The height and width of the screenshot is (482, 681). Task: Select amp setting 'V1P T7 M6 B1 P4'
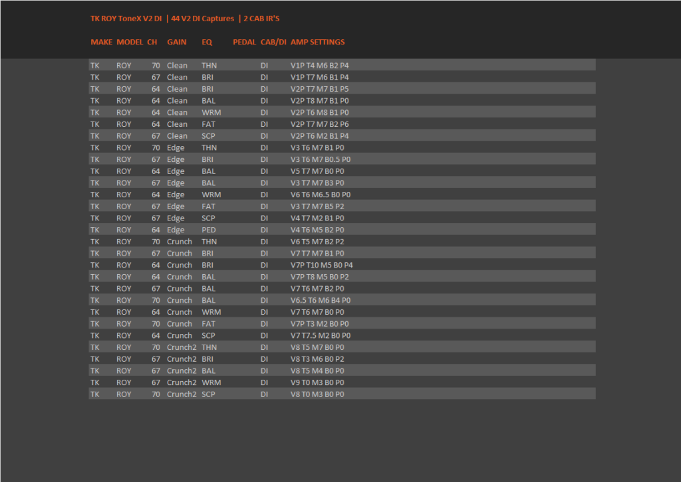(x=320, y=77)
